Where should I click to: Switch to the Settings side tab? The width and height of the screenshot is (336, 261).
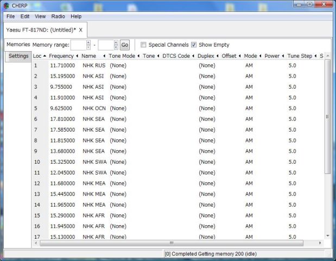(18, 56)
